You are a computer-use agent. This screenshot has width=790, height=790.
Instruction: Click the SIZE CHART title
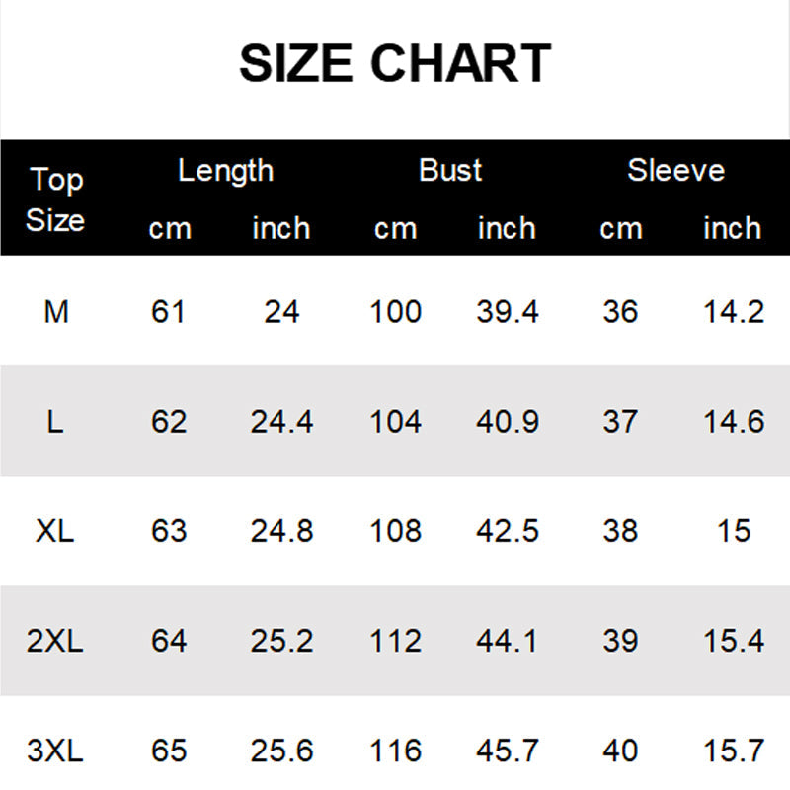395,64
